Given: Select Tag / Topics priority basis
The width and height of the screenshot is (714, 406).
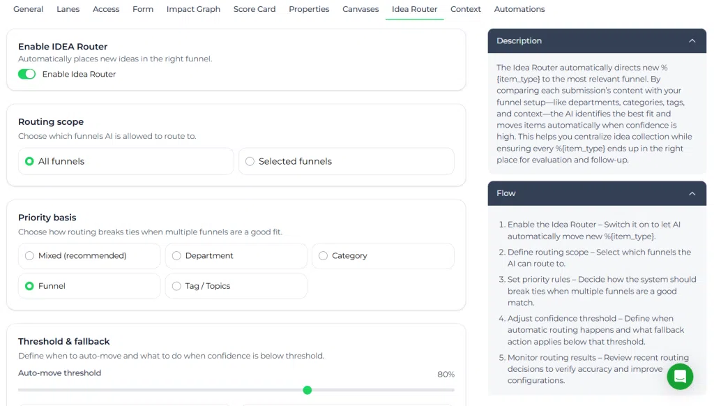Looking at the screenshot, I should click(x=236, y=286).
